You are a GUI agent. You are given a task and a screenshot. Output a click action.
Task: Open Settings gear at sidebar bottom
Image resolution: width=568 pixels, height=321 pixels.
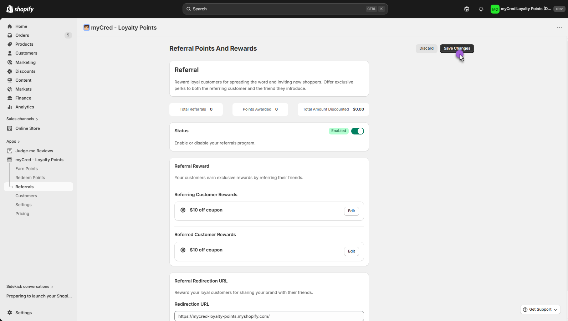[x=10, y=313]
